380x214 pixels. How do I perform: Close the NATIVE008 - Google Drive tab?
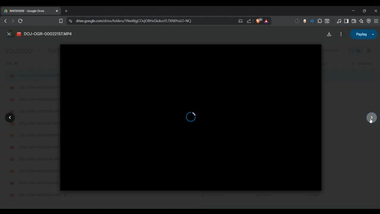pos(57,11)
